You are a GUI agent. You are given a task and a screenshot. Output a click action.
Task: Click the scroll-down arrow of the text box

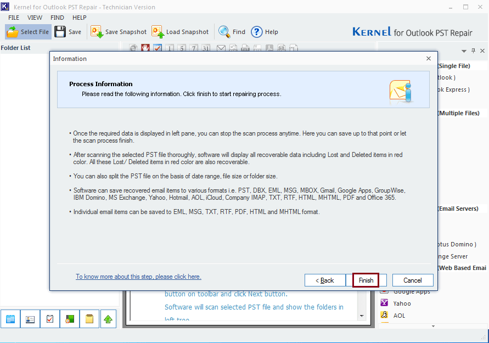362,316
